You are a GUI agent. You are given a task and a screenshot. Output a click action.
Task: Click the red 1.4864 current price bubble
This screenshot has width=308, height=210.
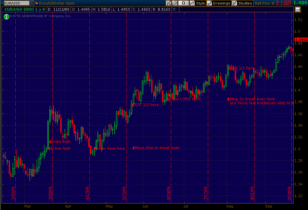click(x=301, y=40)
